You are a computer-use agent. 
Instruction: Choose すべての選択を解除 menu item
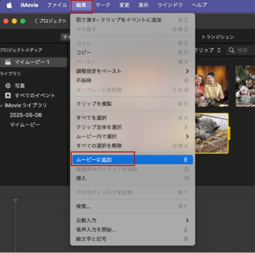click(133, 145)
